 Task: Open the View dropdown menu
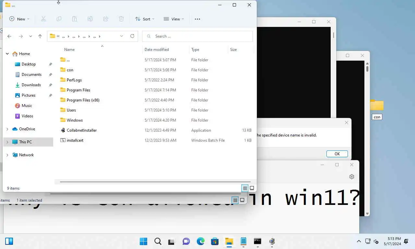click(174, 19)
